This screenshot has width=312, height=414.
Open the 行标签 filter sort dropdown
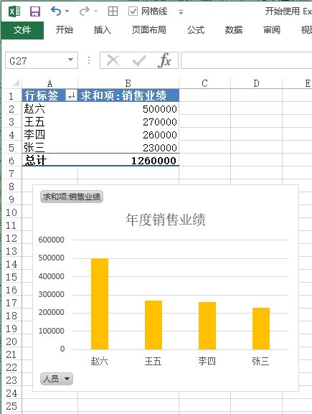pos(71,95)
